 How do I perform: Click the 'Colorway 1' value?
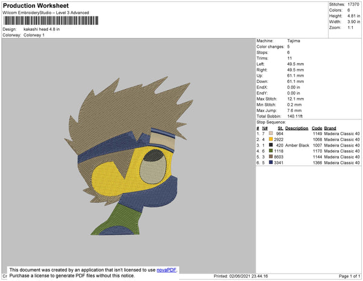(34, 35)
